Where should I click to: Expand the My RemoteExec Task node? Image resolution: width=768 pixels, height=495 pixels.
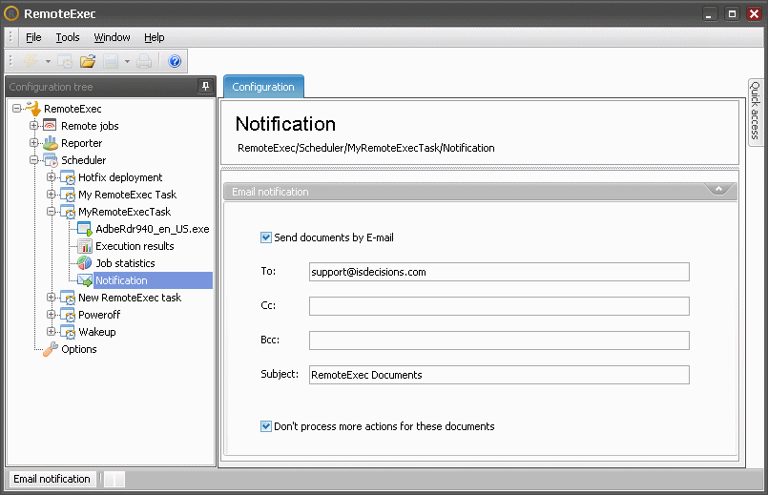51,194
